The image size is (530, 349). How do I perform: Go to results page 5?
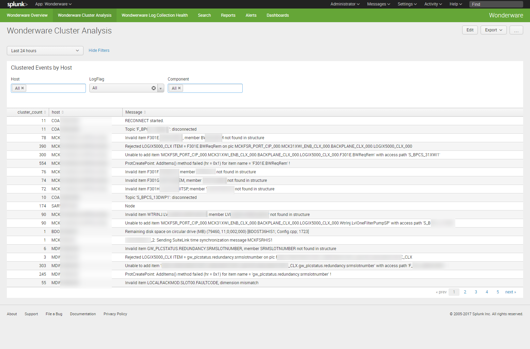pos(498,292)
